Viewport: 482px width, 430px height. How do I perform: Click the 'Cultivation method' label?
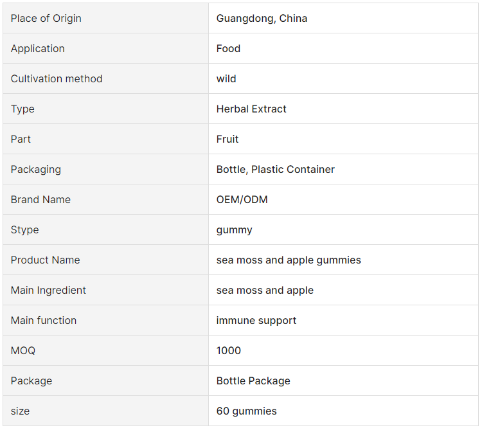(x=57, y=78)
